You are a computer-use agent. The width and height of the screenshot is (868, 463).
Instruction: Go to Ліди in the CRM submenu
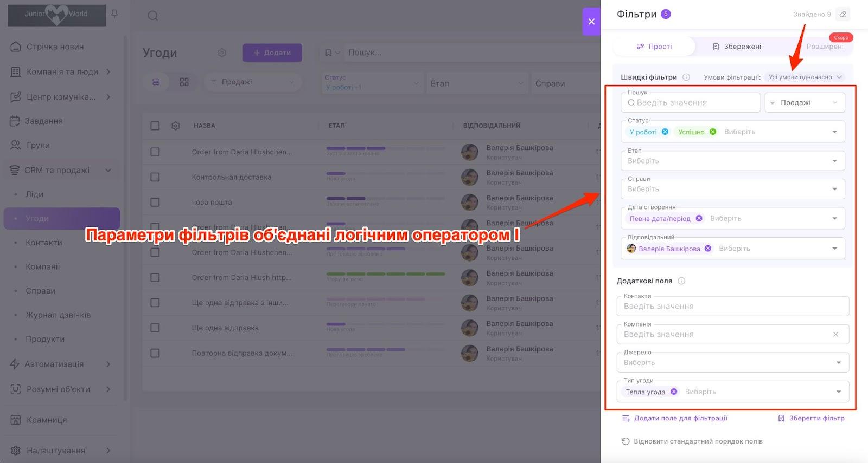coord(34,194)
